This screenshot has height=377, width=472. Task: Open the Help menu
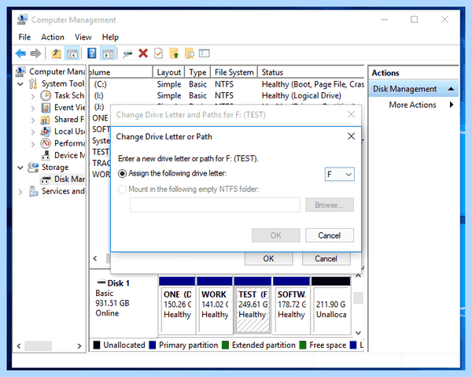[x=110, y=37]
